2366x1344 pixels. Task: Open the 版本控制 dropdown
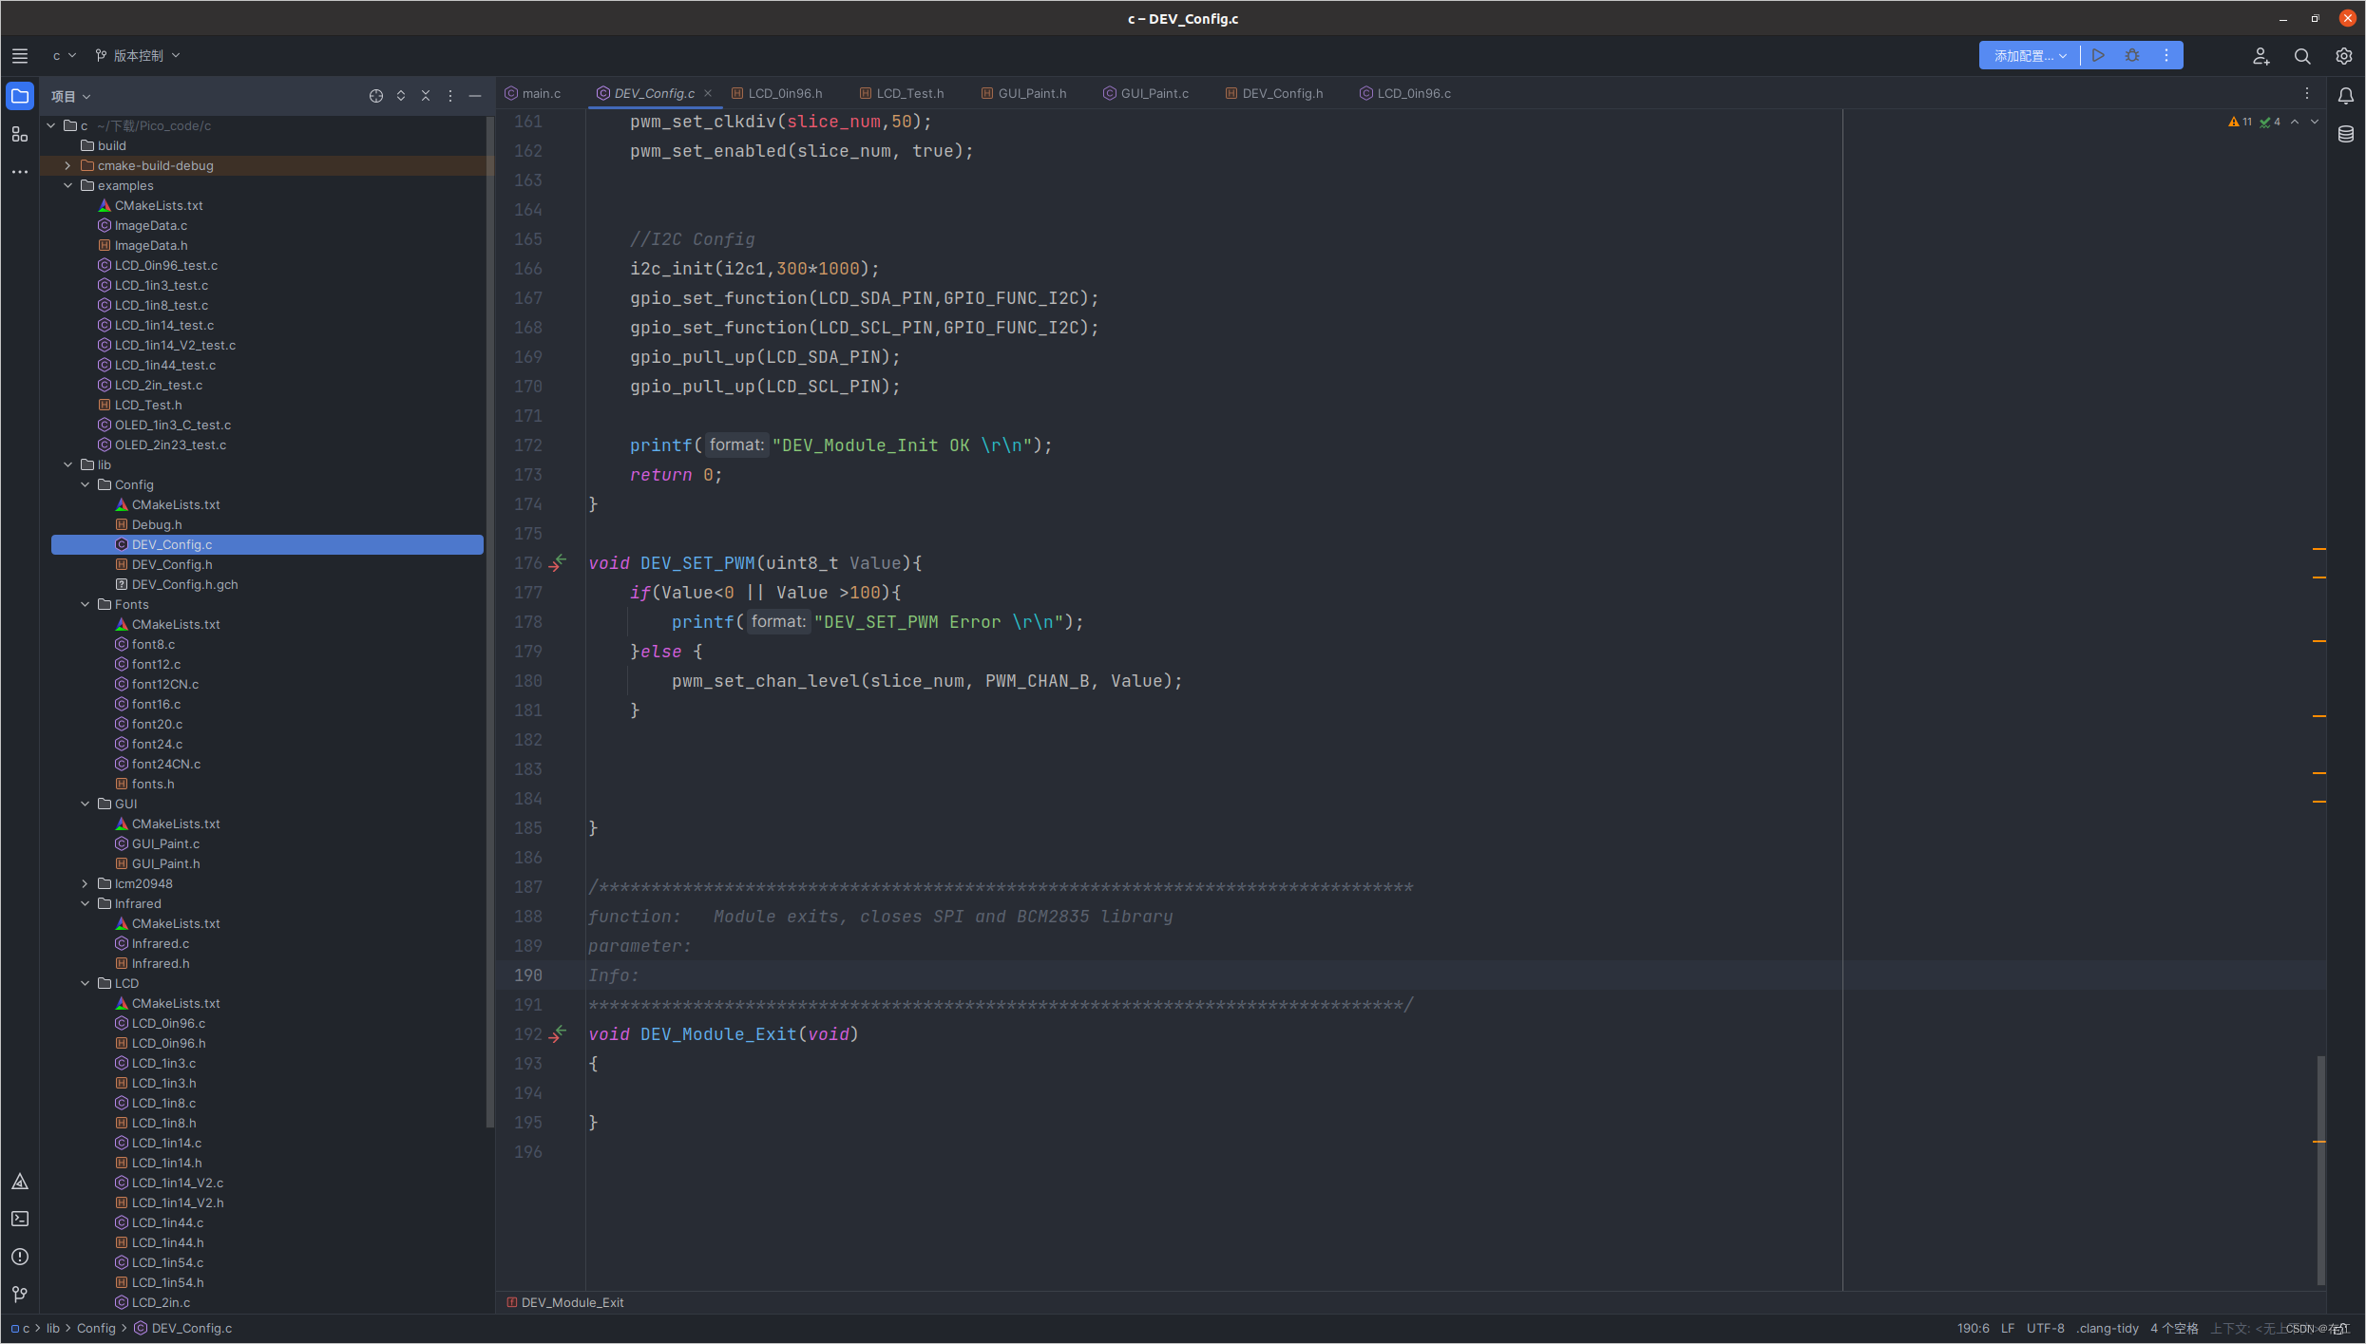coord(138,56)
